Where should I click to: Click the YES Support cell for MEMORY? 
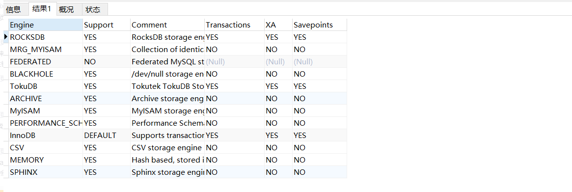pyautogui.click(x=107, y=160)
